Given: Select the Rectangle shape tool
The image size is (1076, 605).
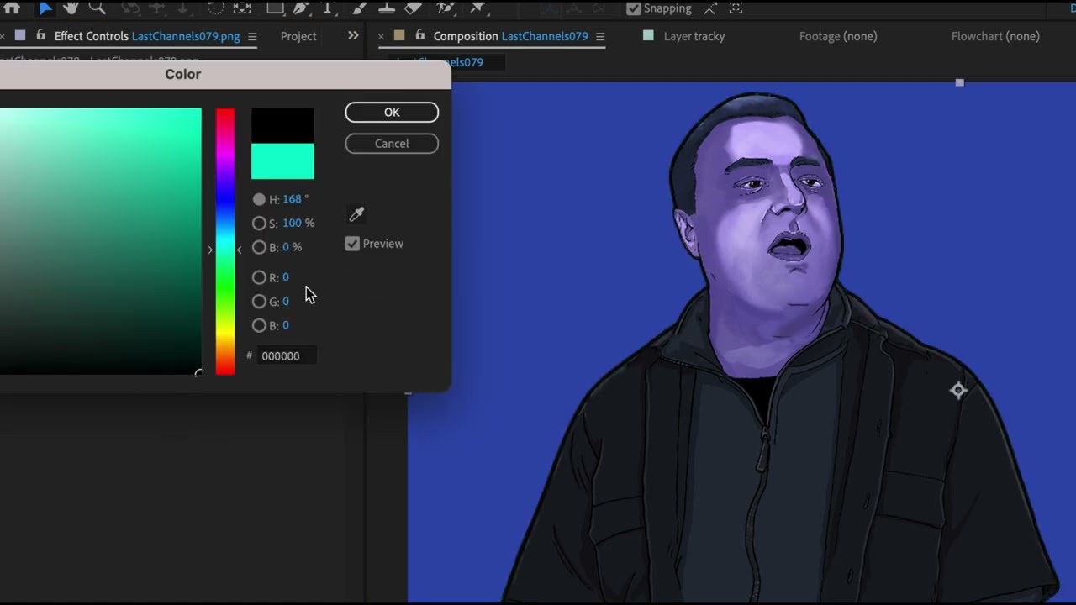Looking at the screenshot, I should pos(275,8).
